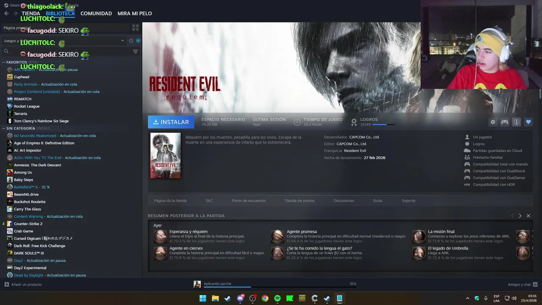This screenshot has height=305, width=542.
Task: Click the Esperanza y réquiem achievement icon
Action: (160, 236)
